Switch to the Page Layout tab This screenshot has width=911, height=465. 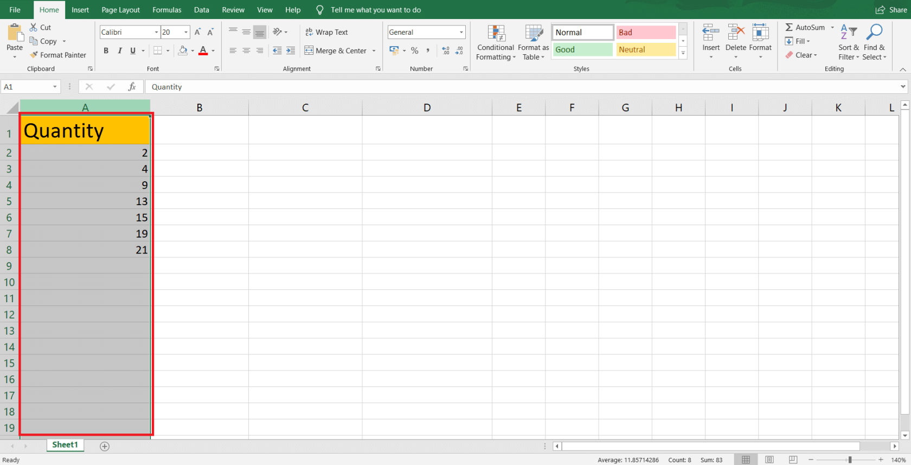120,10
